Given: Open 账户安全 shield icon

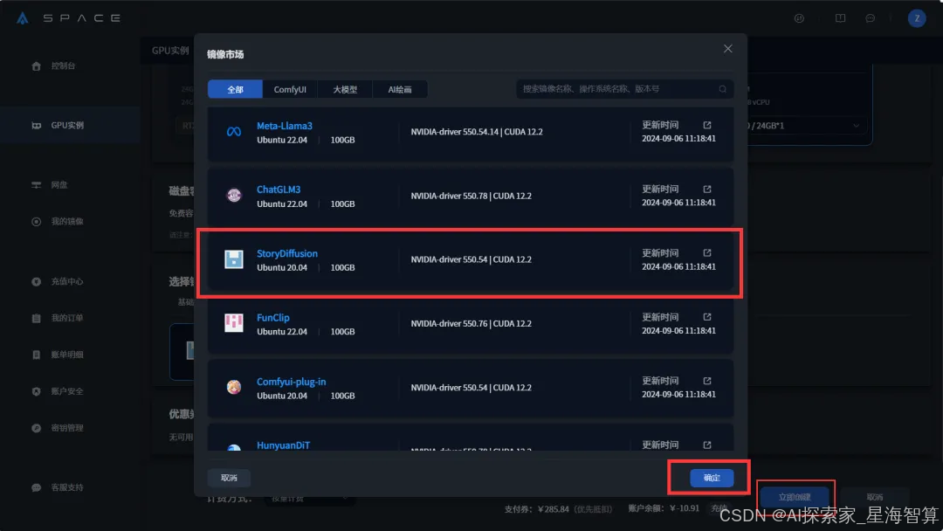Looking at the screenshot, I should [x=36, y=391].
